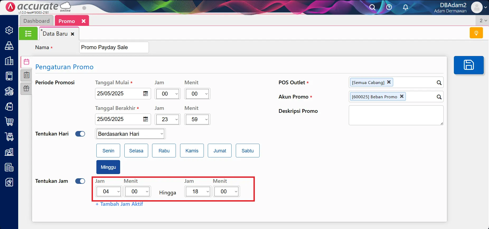Screen dimensions: 489x229
Task: Open the help question mark icon
Action: pyautogui.click(x=389, y=7)
